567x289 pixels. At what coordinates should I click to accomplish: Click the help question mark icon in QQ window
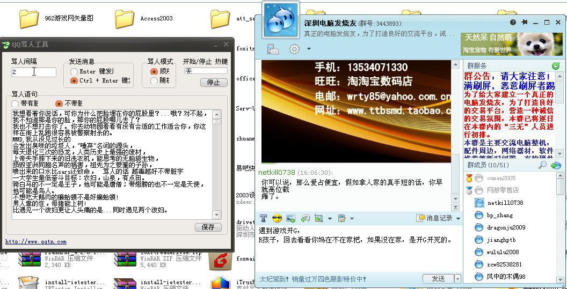(513, 23)
